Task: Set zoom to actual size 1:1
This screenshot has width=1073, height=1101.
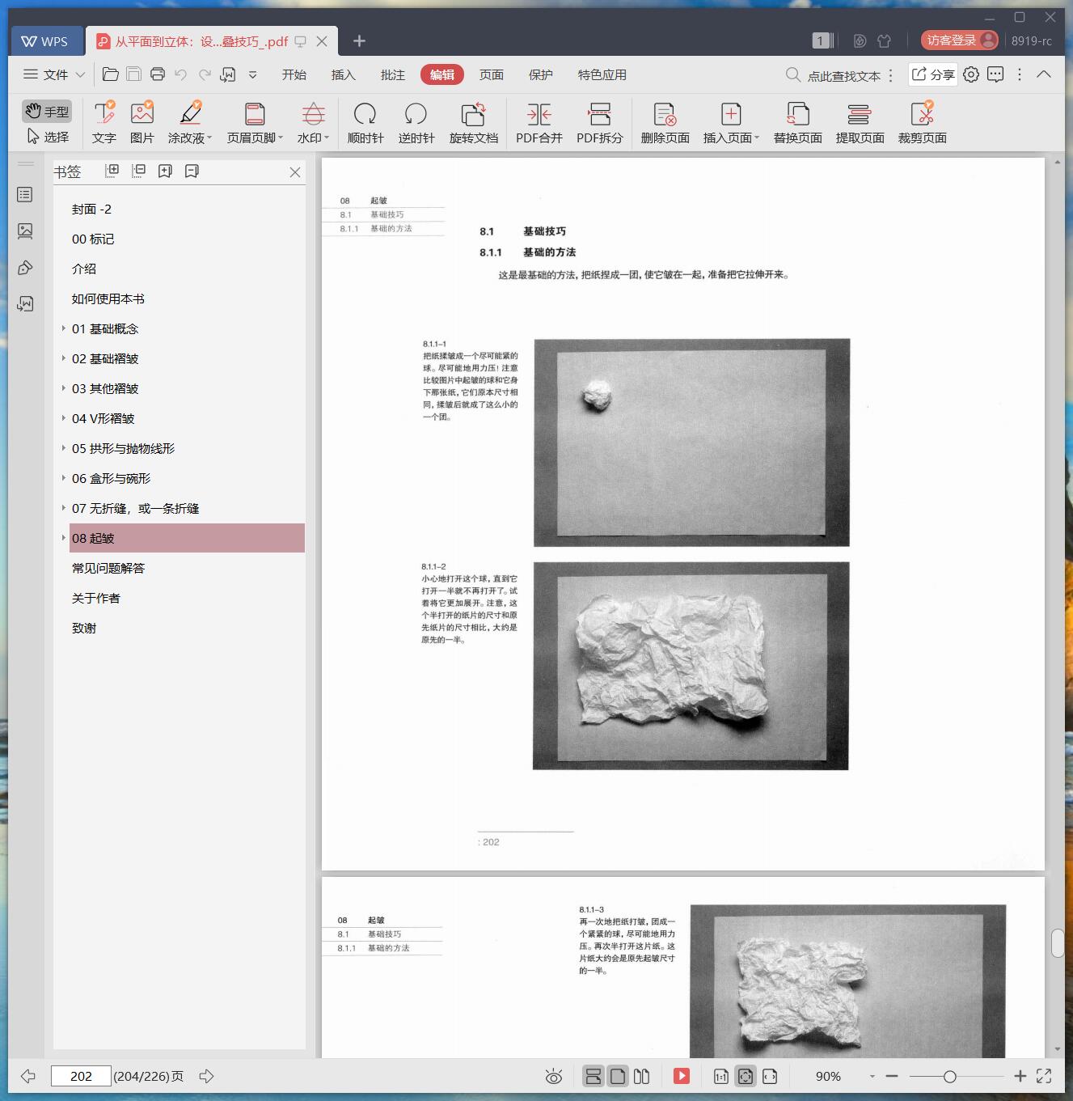Action: 721,1076
